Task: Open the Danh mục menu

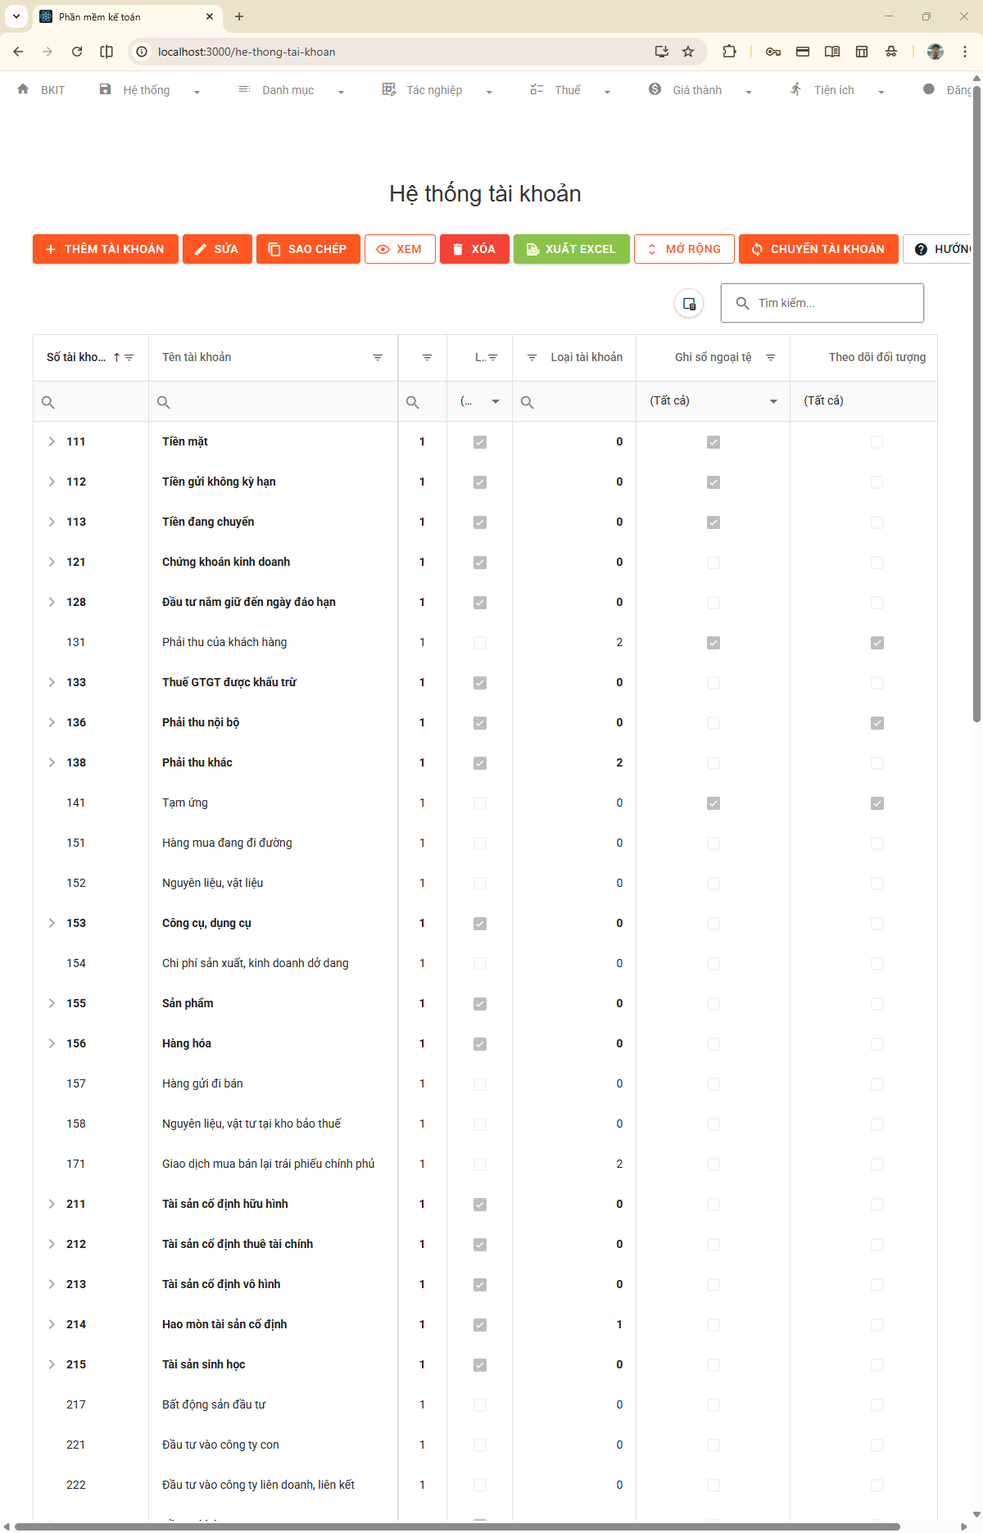Action: [288, 90]
